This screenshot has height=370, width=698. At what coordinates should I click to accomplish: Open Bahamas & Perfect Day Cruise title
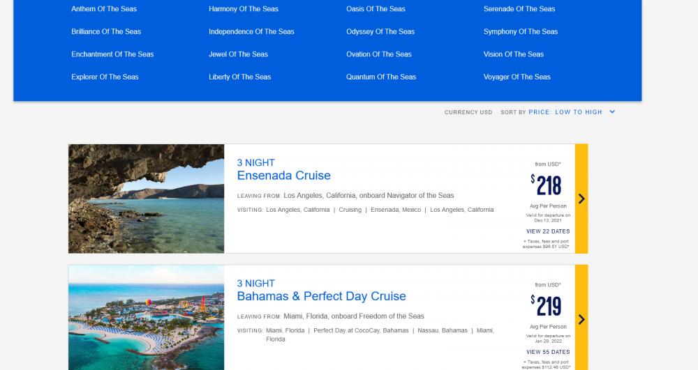coord(321,296)
